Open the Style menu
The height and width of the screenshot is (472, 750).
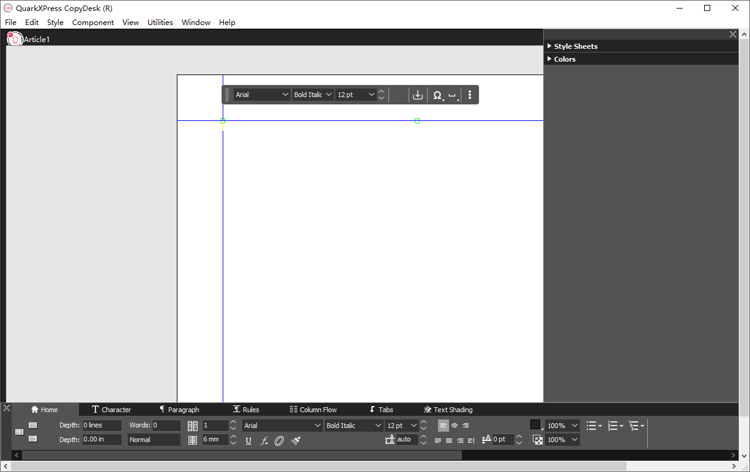pos(55,22)
